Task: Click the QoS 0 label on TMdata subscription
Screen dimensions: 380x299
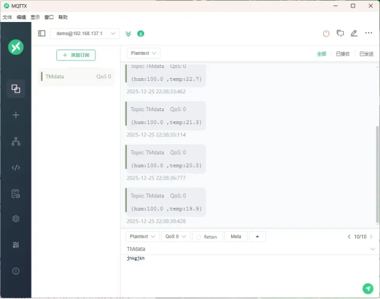Action: (104, 77)
